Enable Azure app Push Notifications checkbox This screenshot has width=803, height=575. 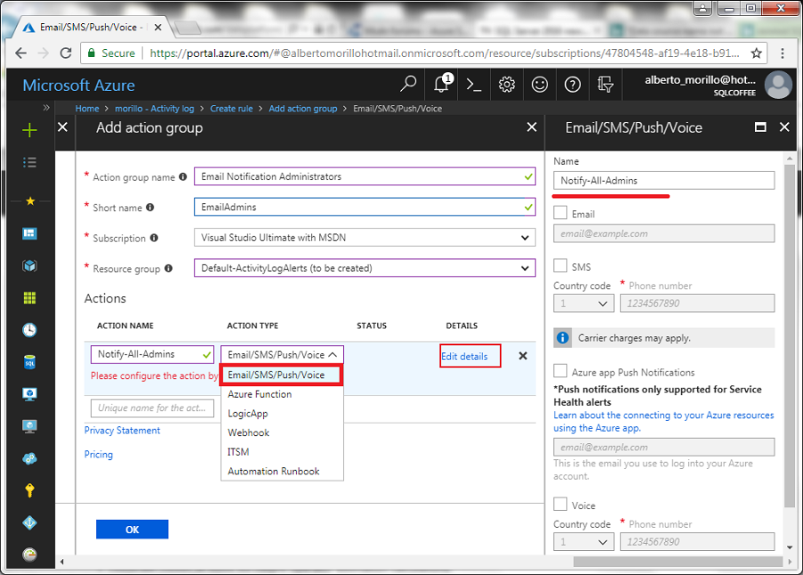tap(561, 371)
